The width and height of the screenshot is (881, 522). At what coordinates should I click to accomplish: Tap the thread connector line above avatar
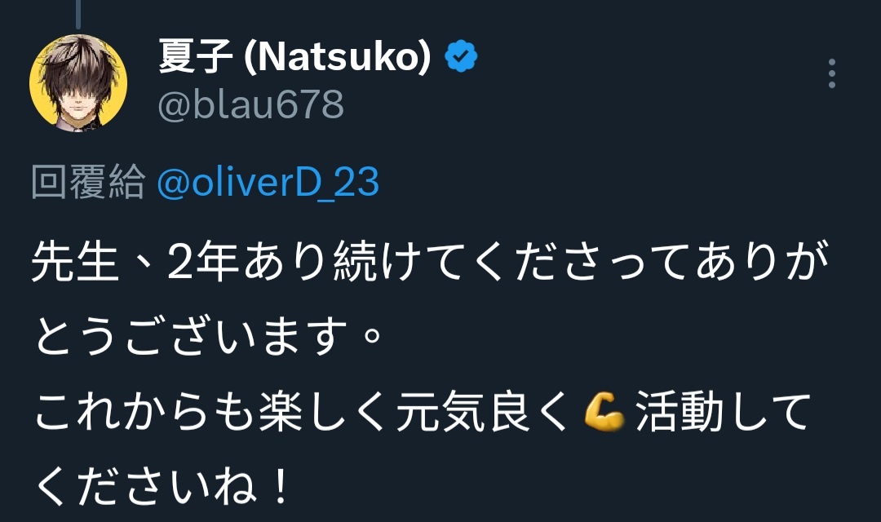(x=78, y=14)
